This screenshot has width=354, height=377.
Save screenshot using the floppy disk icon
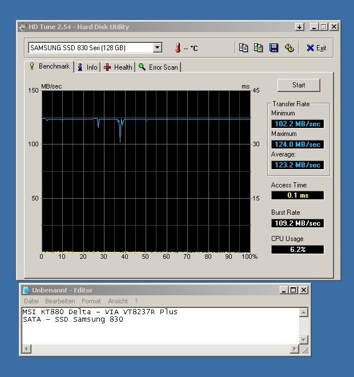pyautogui.click(x=273, y=47)
